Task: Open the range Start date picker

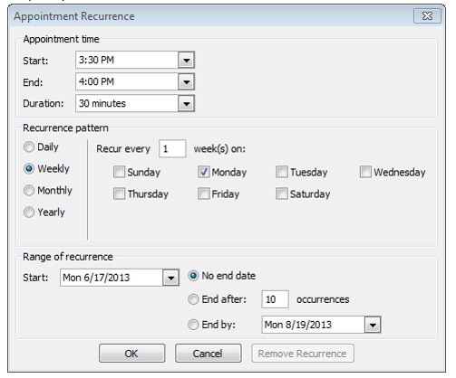Action: click(x=170, y=278)
